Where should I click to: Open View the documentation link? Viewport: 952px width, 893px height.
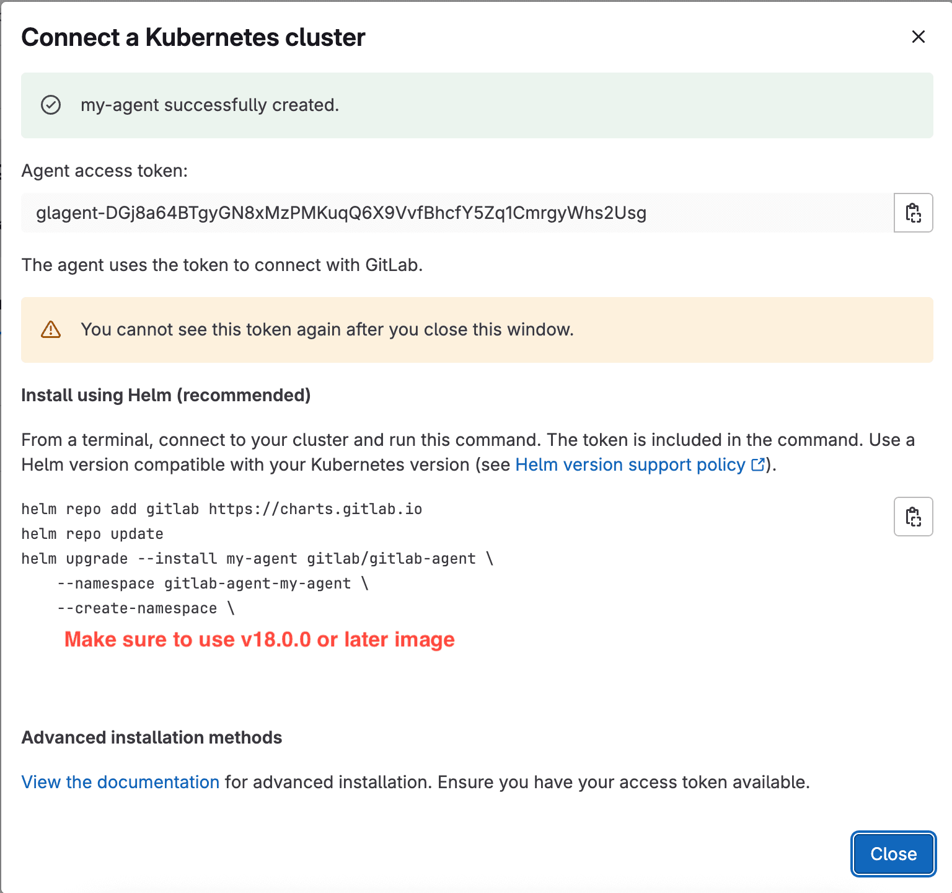[x=120, y=782]
